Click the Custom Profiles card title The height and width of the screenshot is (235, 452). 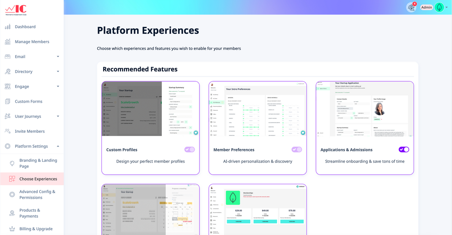122,150
